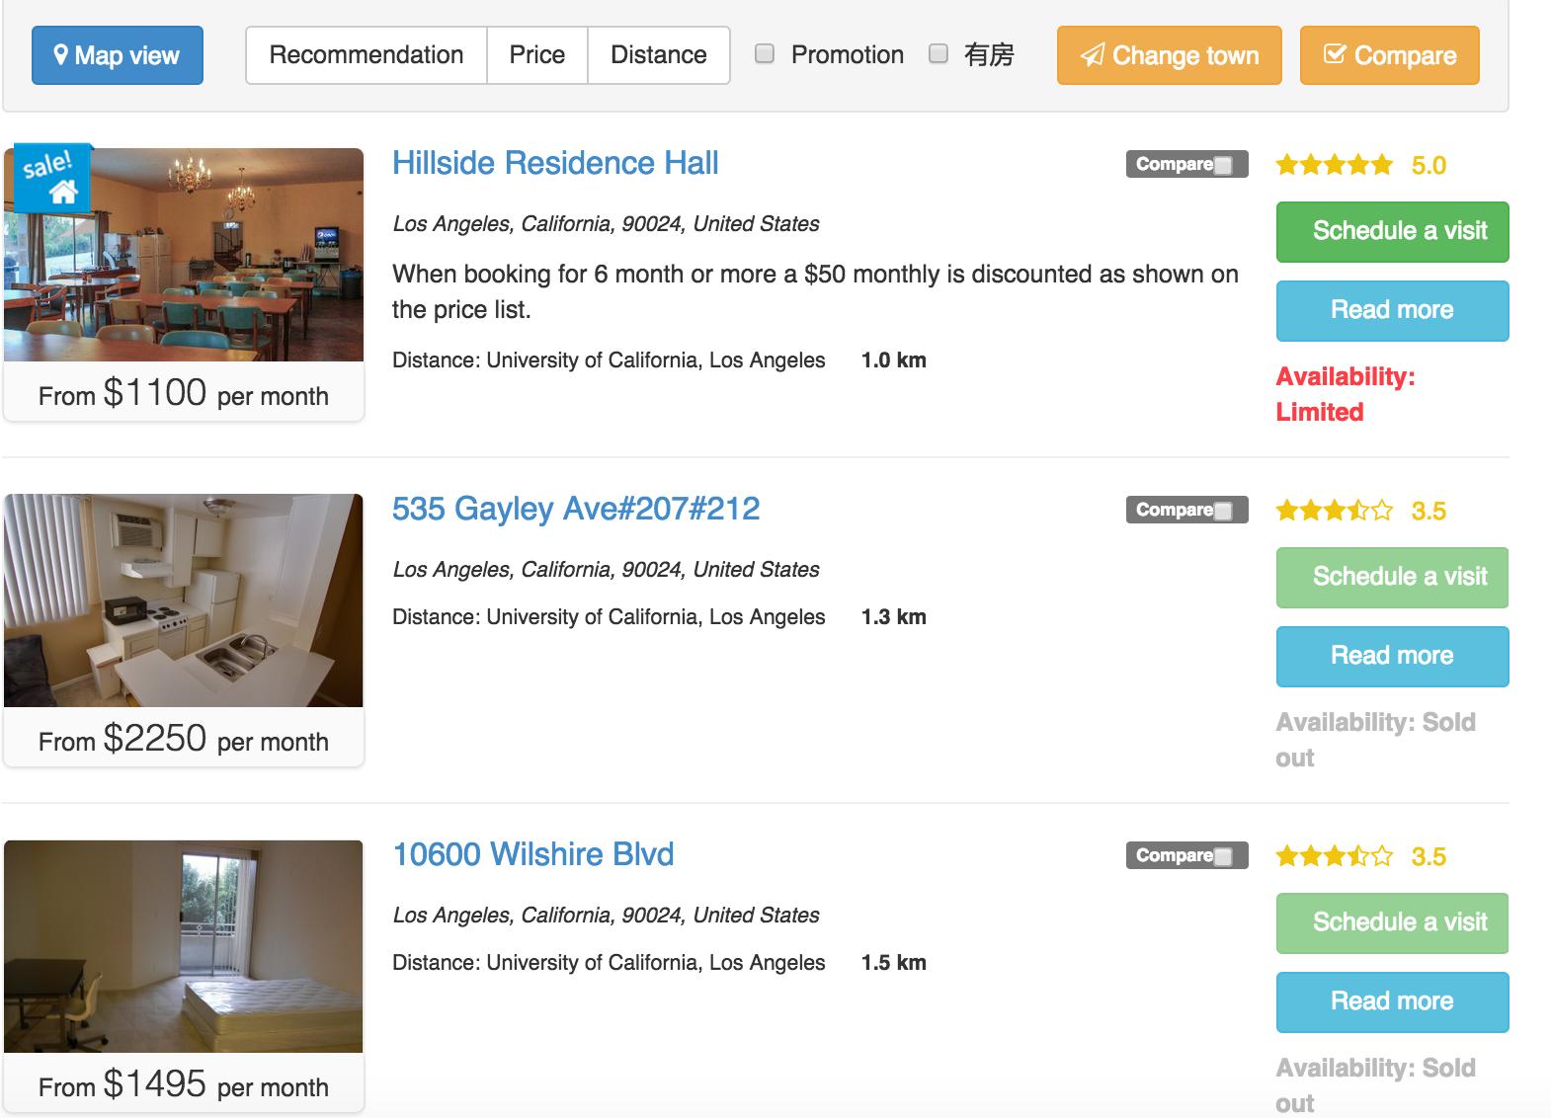Read more about 535 Gayley Ave
Viewport: 1551px width, 1118px height.
click(1392, 656)
